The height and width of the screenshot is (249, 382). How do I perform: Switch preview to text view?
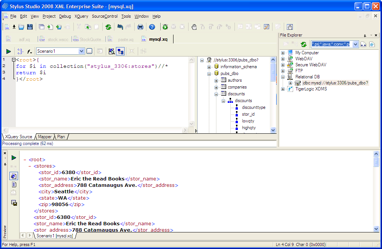(14, 185)
